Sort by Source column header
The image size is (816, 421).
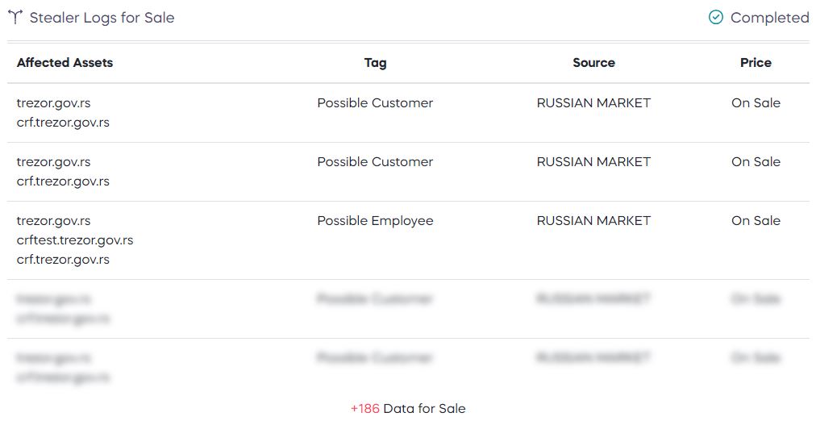[x=593, y=62]
